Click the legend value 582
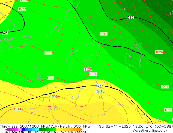The height and width of the screenshot is (133, 173). point(71,132)
